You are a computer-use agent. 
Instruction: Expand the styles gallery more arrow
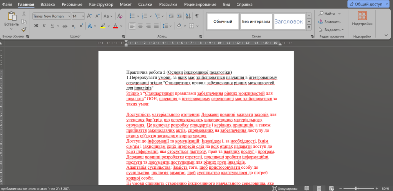point(309,28)
